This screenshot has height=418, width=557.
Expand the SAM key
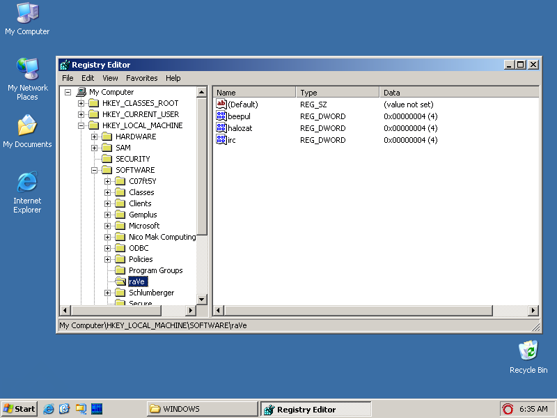[94, 148]
